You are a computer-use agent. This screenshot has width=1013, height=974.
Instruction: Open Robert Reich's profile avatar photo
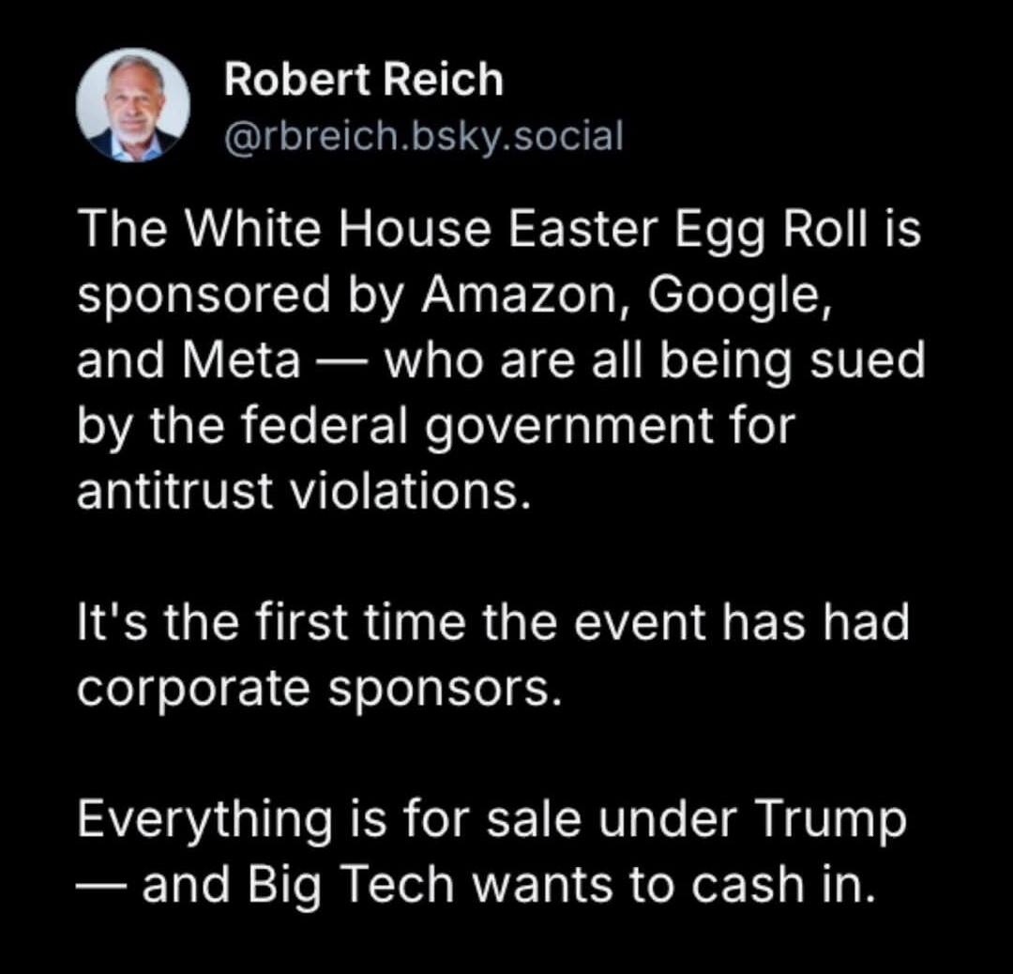(x=133, y=104)
